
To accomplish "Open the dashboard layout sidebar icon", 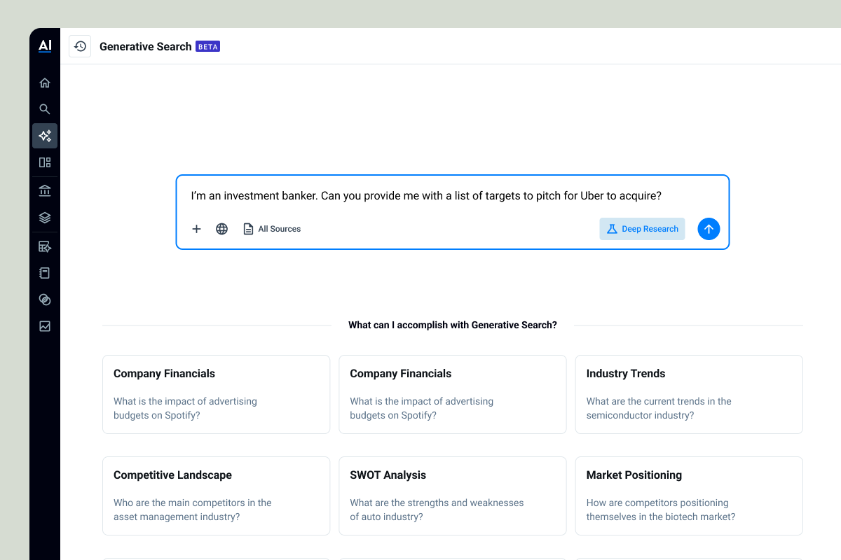I will point(45,162).
